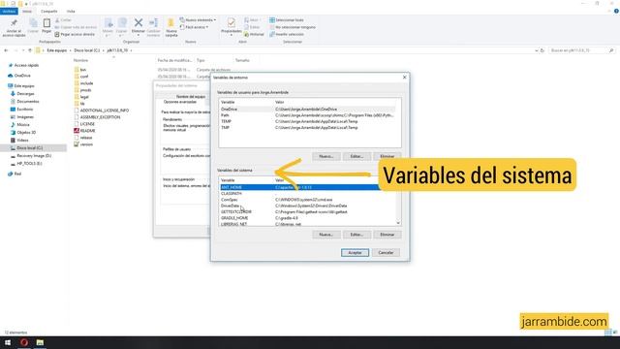Viewport: 620px width, 349px height.
Task: Click Anclar al acceso rápido pin icon
Action: pyautogui.click(x=14, y=23)
